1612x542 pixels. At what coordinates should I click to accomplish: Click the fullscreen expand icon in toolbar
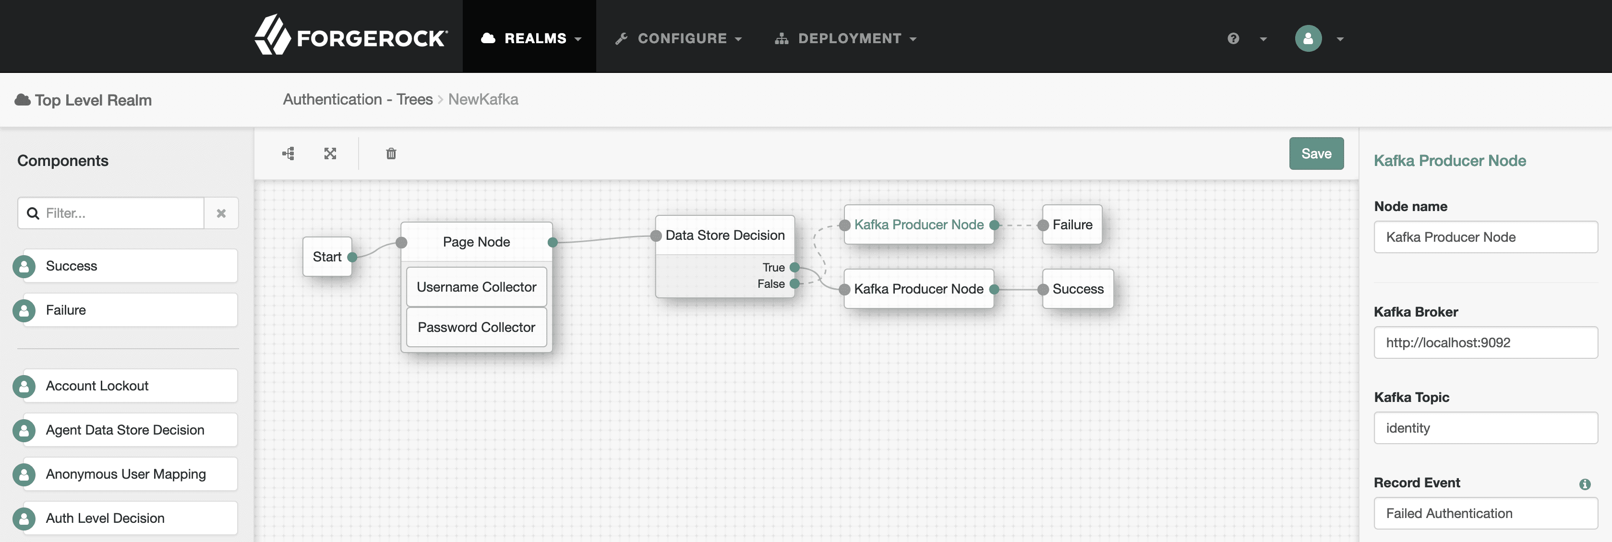(x=330, y=154)
